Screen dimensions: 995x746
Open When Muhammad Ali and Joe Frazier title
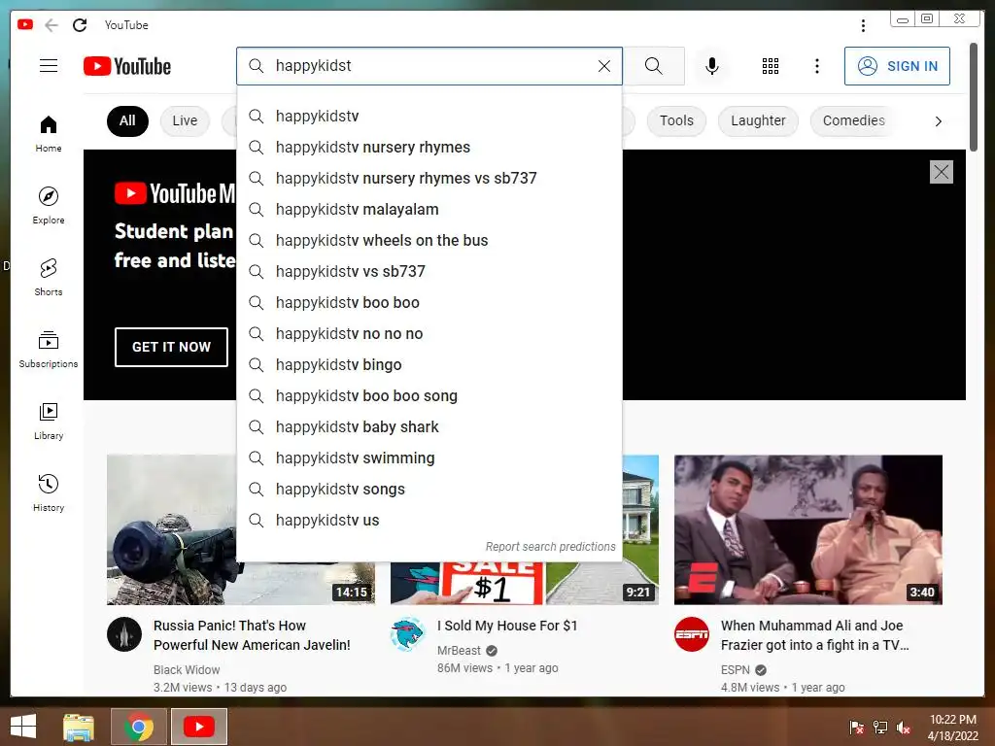pyautogui.click(x=815, y=635)
